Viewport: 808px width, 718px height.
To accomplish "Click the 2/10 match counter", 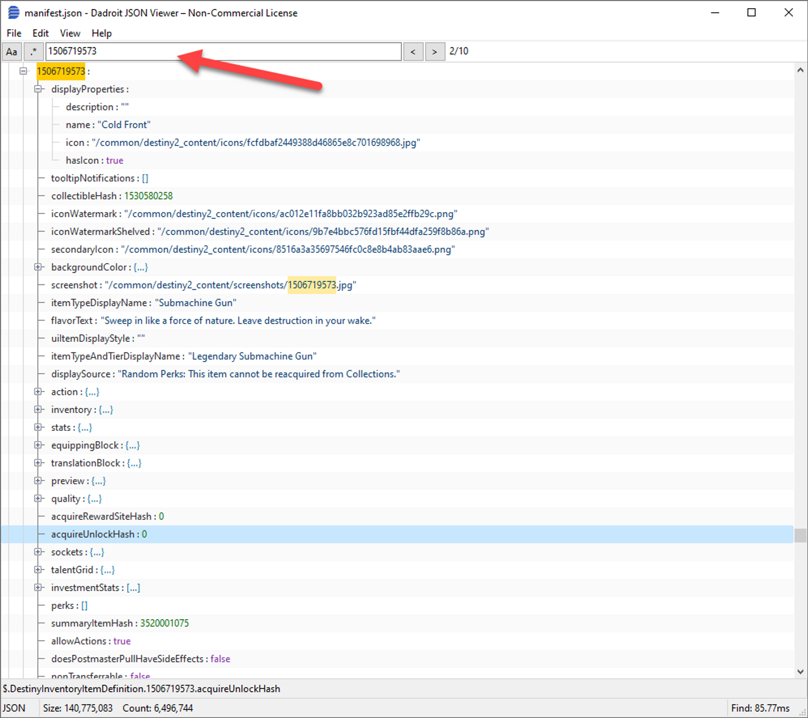I will coord(459,51).
